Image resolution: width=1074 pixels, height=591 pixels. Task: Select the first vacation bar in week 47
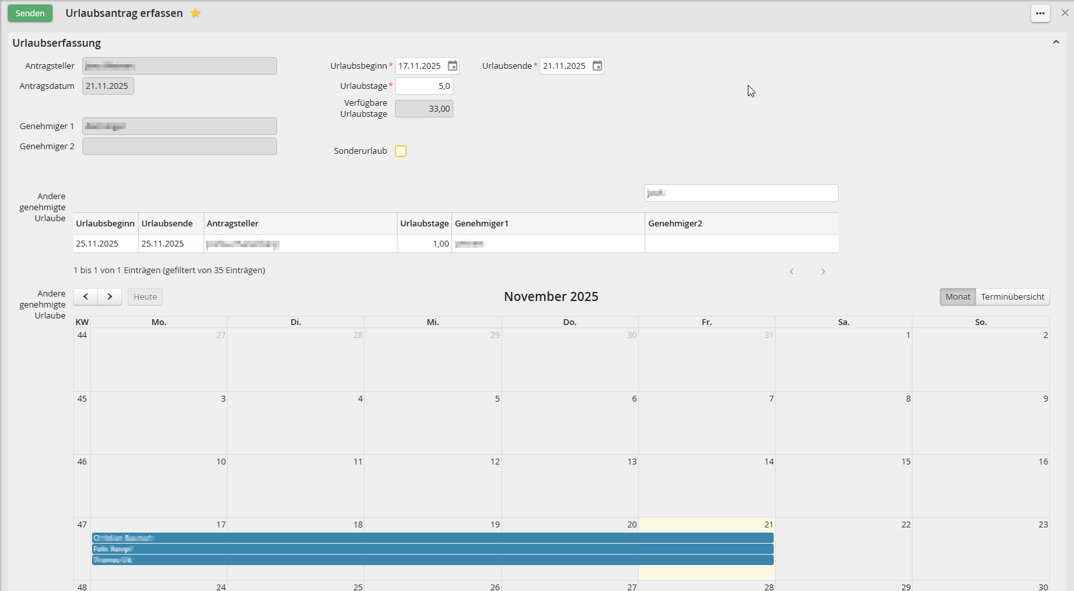[433, 538]
